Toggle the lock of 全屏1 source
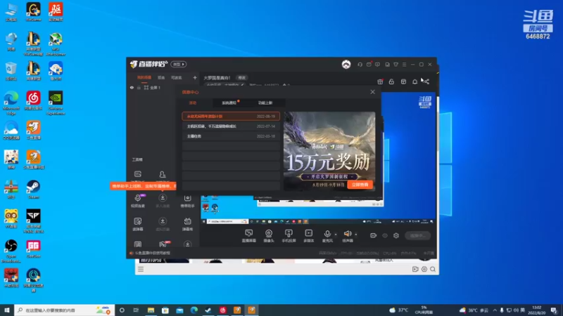The height and width of the screenshot is (316, 563). click(x=139, y=87)
